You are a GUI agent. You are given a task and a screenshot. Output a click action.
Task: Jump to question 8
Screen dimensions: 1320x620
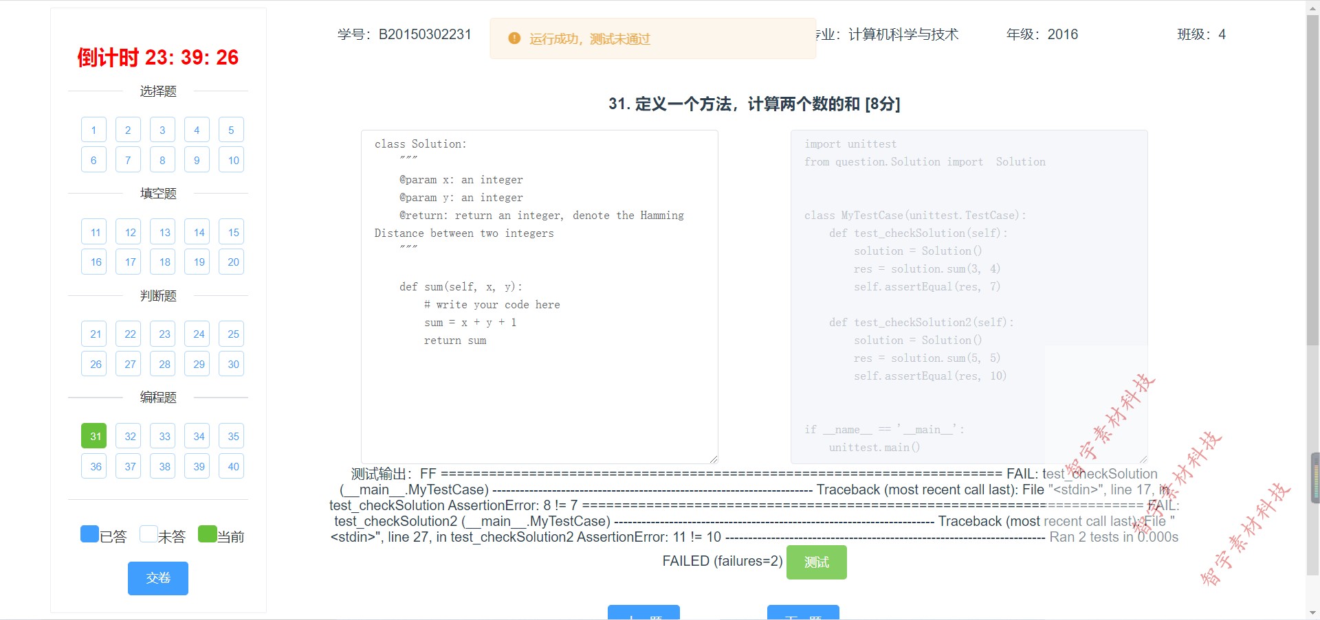click(x=162, y=160)
